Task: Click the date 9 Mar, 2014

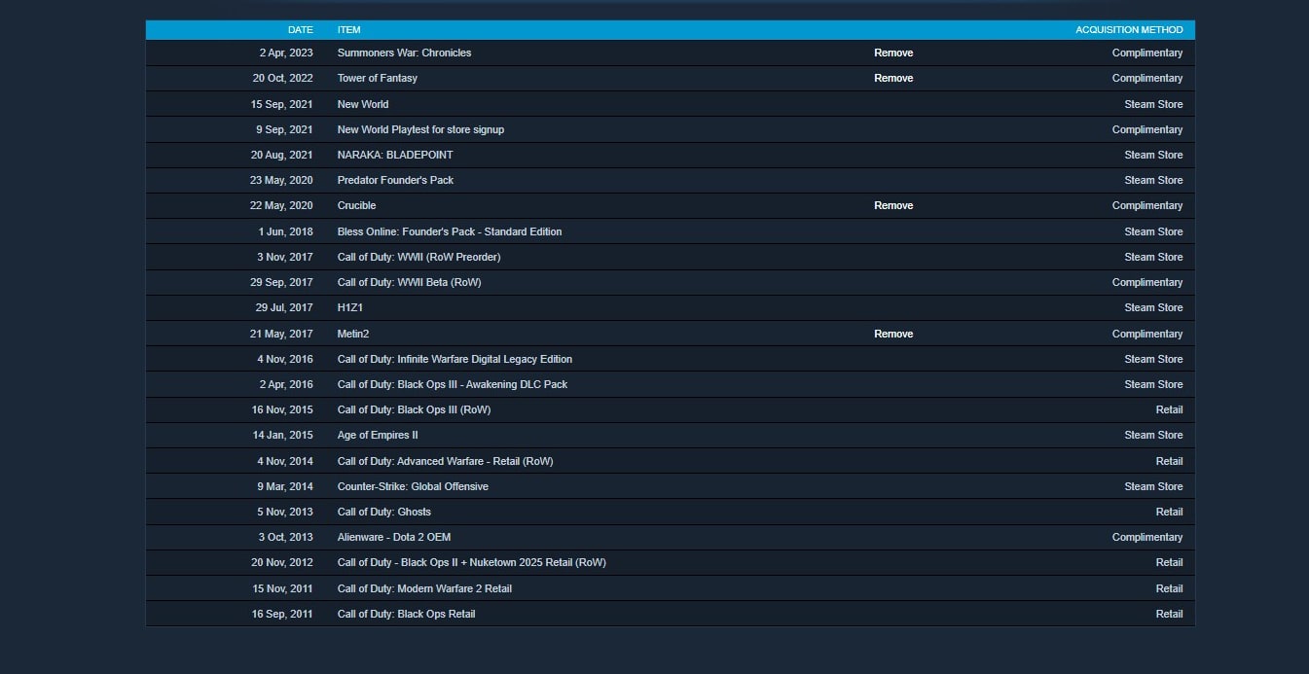Action: 285,486
